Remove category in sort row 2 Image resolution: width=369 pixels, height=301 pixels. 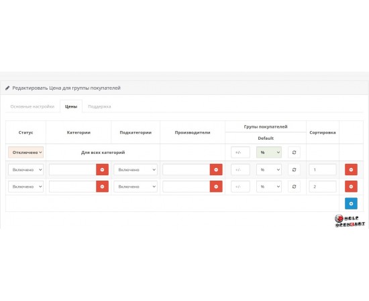pyautogui.click(x=103, y=187)
